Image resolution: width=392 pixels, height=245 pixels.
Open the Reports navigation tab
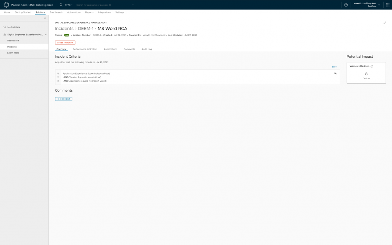(x=89, y=12)
